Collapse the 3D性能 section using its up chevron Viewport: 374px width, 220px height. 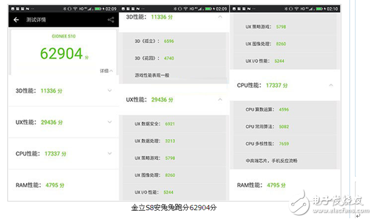pos(220,17)
